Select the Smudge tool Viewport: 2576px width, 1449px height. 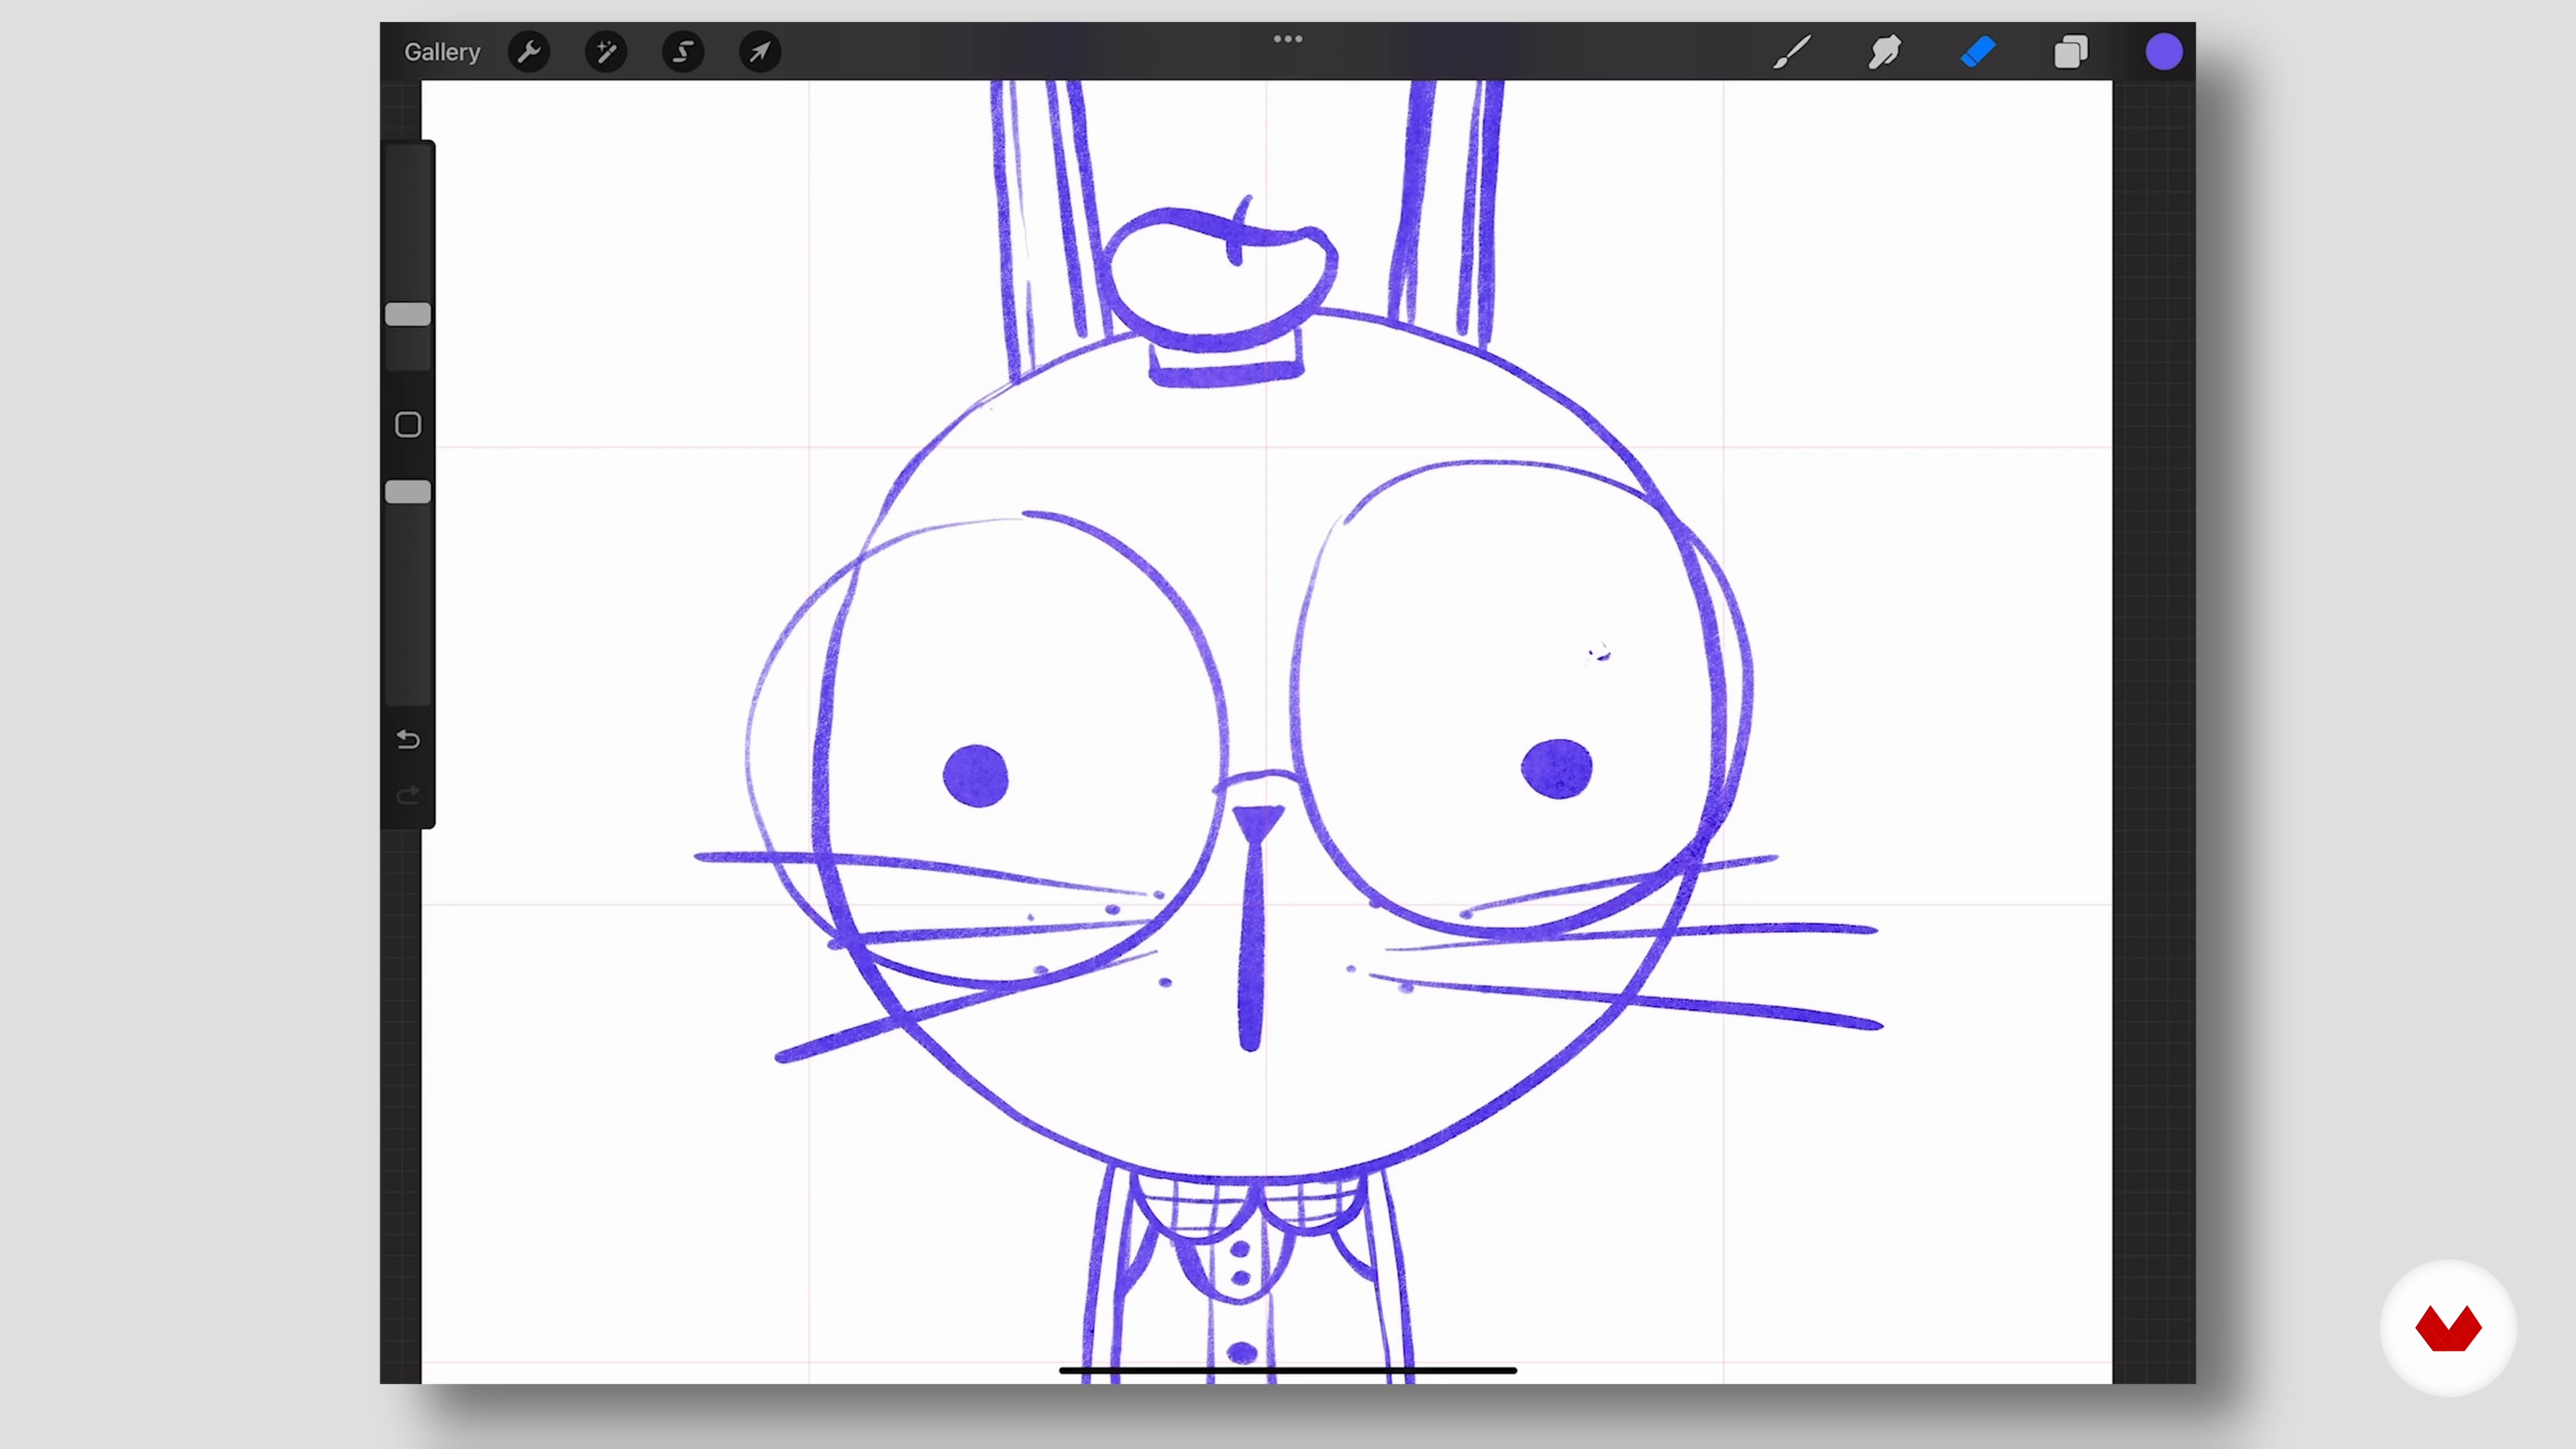pyautogui.click(x=1885, y=52)
